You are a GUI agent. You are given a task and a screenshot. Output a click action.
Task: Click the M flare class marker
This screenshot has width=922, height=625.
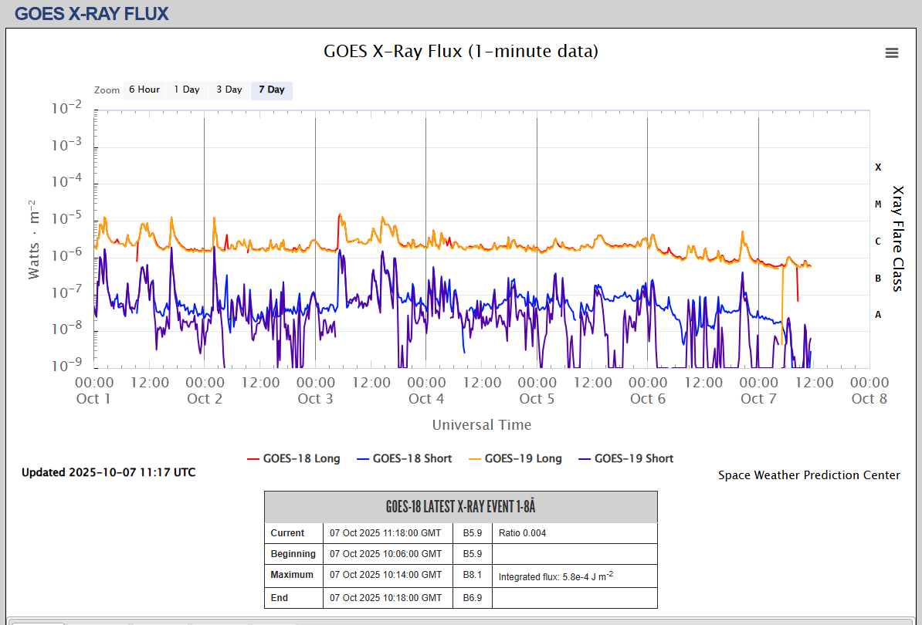[x=878, y=204]
